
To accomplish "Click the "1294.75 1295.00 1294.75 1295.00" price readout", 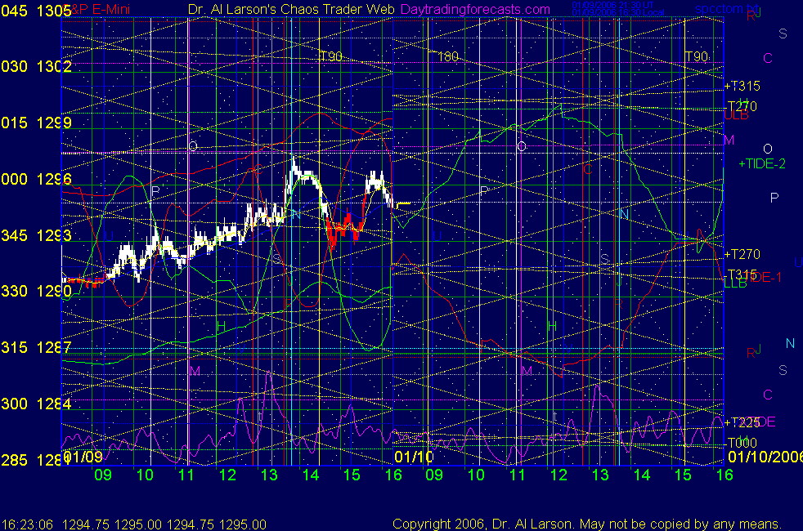I will [x=164, y=524].
